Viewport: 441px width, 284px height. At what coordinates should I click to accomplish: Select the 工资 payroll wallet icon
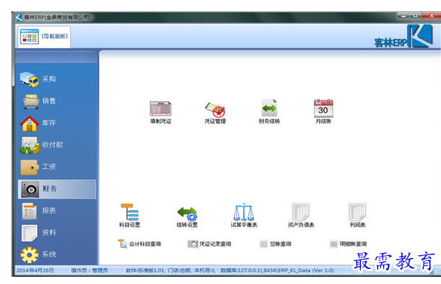(x=29, y=167)
